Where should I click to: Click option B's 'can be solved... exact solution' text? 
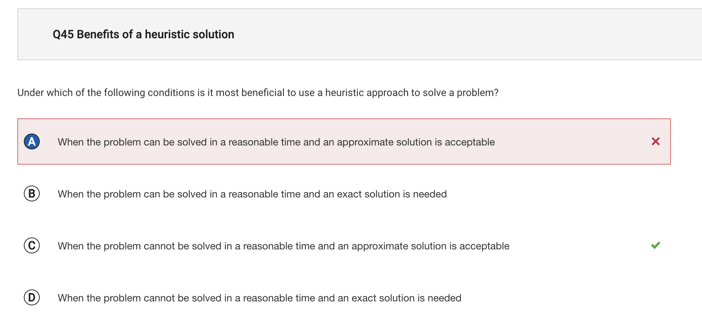(x=252, y=194)
